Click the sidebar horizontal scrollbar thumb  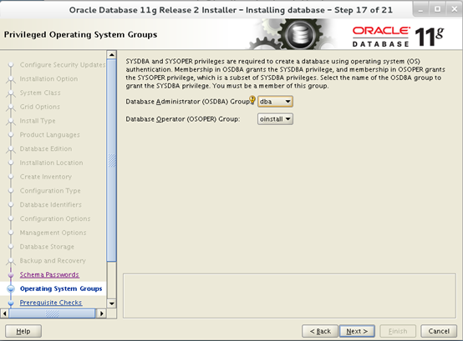pos(52,313)
